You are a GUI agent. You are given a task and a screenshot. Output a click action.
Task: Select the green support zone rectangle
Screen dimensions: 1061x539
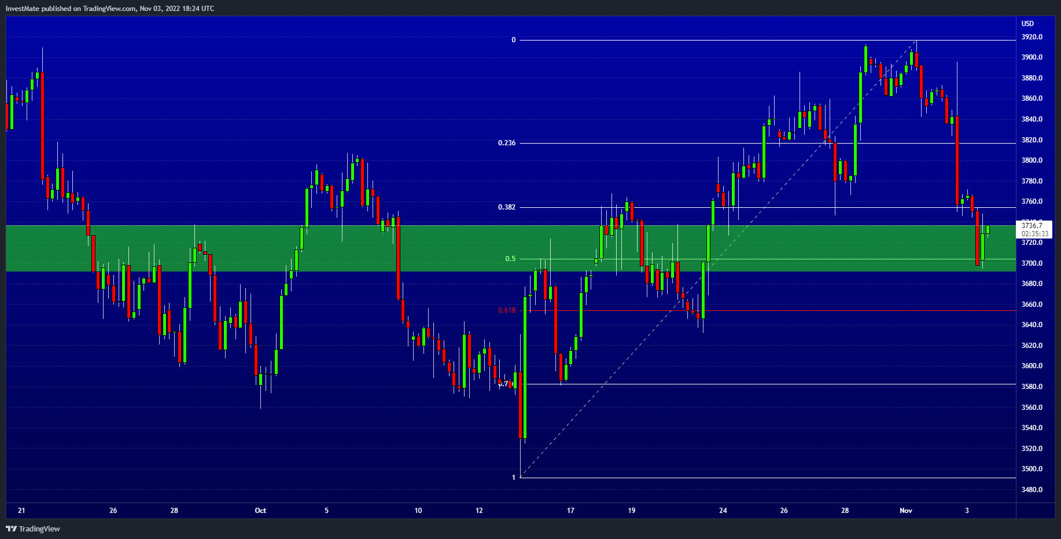[x=511, y=248]
